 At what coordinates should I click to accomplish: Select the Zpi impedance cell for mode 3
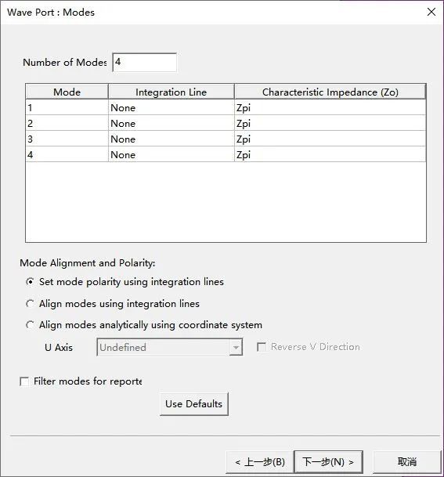(x=330, y=139)
